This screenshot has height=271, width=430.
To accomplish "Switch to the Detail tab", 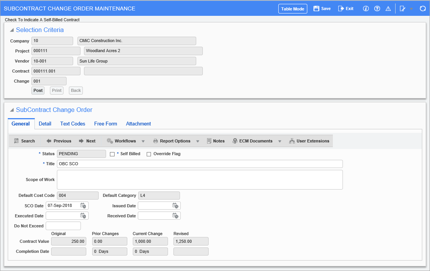I will tap(45, 124).
